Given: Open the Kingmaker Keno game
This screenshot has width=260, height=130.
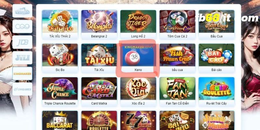Looking at the screenshot, I should 138,58.
